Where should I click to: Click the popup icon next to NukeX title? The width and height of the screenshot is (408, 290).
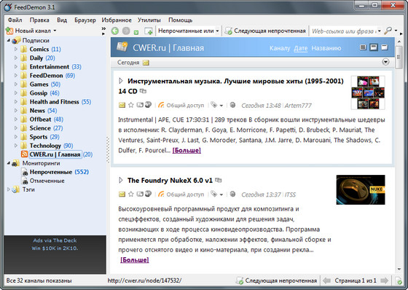point(219,180)
